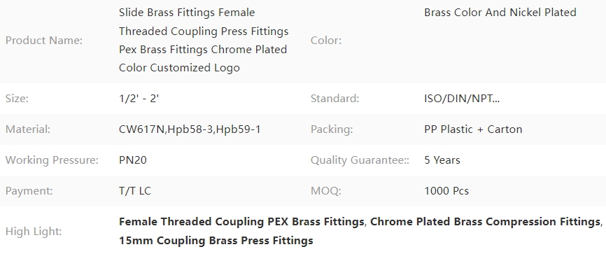
Task: Click the 'ISO/DIN/NPT...' standard value
Action: pos(462,98)
